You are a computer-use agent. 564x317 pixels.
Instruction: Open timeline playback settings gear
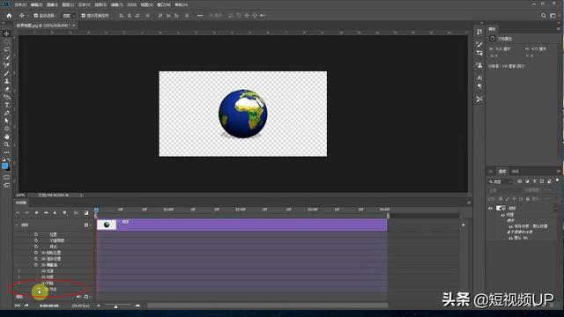click(64, 213)
